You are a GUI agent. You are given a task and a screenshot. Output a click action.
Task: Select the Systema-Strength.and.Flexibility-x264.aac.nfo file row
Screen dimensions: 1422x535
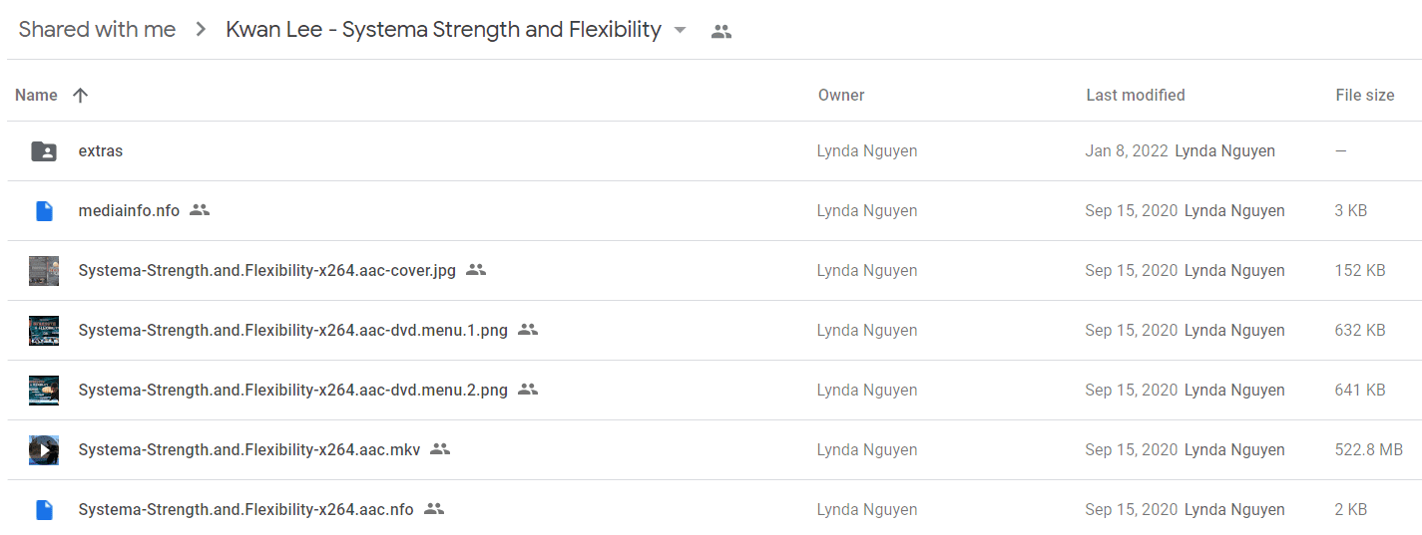coord(714,510)
